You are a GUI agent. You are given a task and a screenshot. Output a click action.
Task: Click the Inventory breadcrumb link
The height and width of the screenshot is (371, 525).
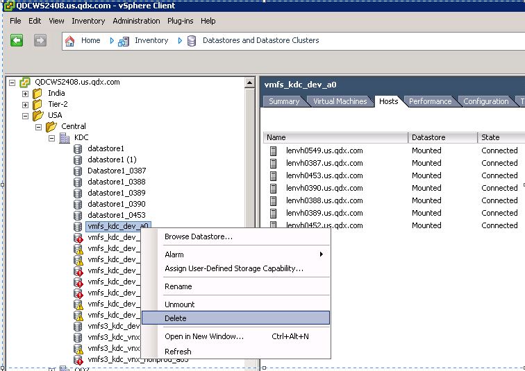(x=151, y=40)
